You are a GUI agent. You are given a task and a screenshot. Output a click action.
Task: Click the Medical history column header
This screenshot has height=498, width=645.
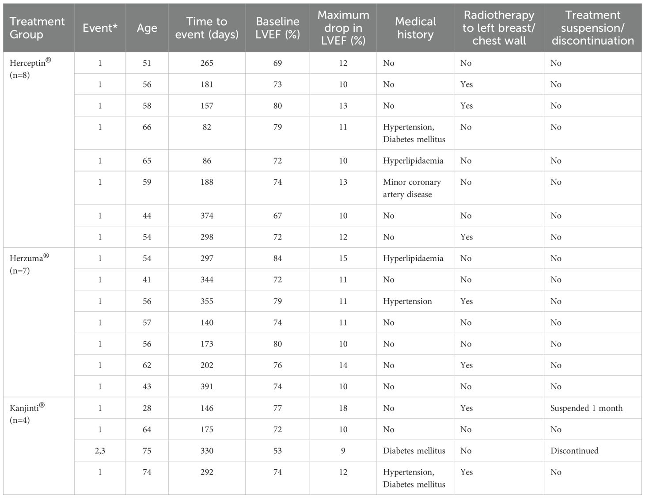(415, 28)
